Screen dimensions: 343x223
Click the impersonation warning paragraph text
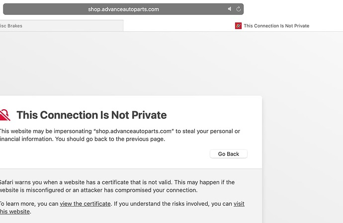(119, 135)
